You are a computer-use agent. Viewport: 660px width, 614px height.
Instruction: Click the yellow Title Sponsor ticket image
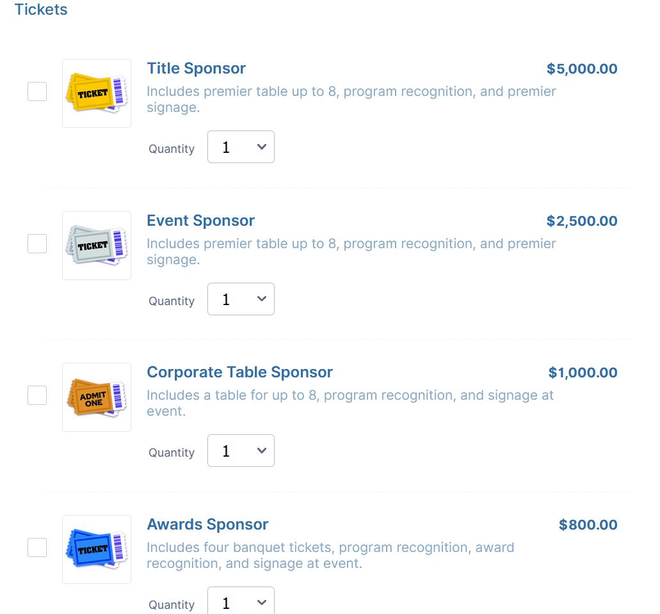pyautogui.click(x=96, y=92)
